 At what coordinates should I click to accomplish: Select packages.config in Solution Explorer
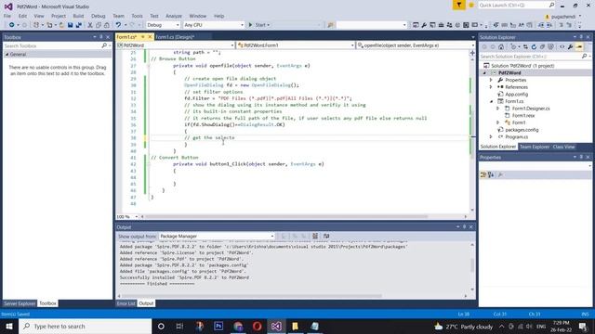pos(522,130)
